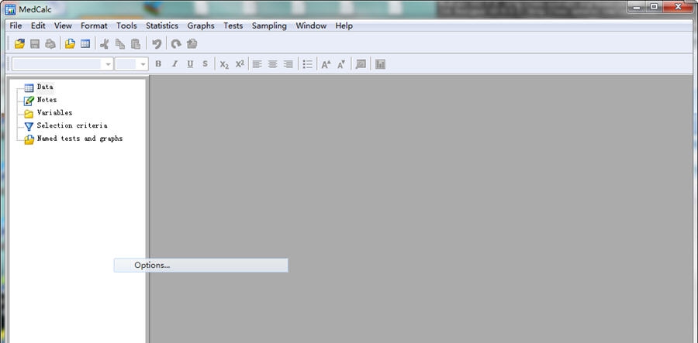Click the Redo arrow icon
This screenshot has width=698, height=343.
click(x=176, y=43)
